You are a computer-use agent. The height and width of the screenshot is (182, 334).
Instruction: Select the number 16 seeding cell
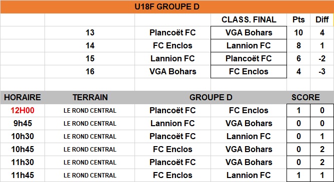pos(89,72)
